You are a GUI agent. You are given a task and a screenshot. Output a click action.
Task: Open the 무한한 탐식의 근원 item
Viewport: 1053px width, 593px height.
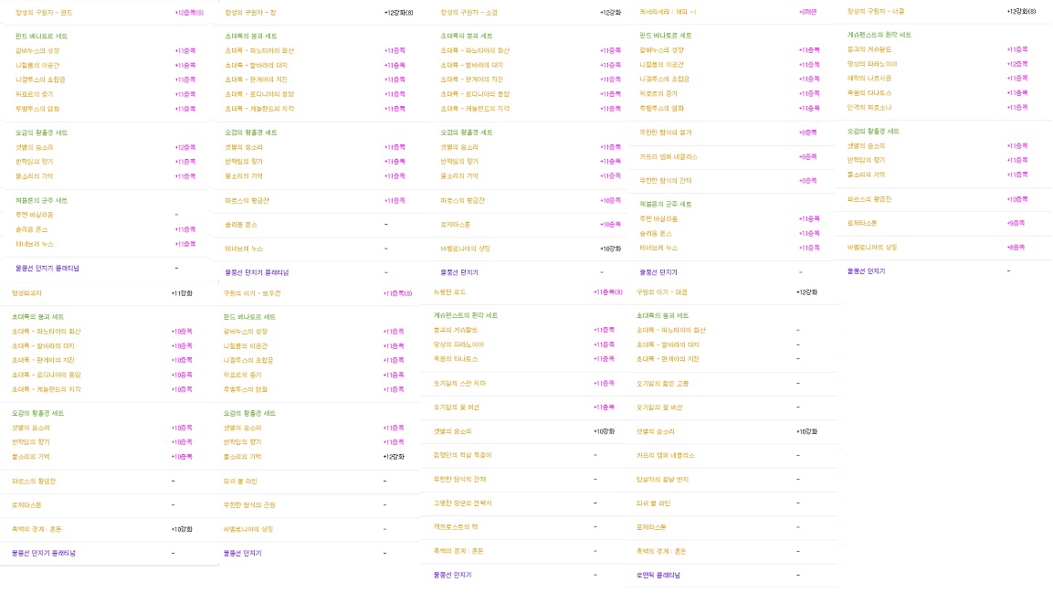click(249, 504)
